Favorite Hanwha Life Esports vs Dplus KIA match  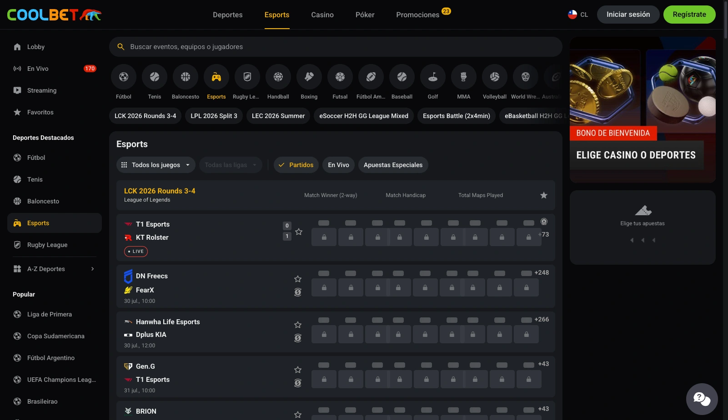click(x=298, y=325)
